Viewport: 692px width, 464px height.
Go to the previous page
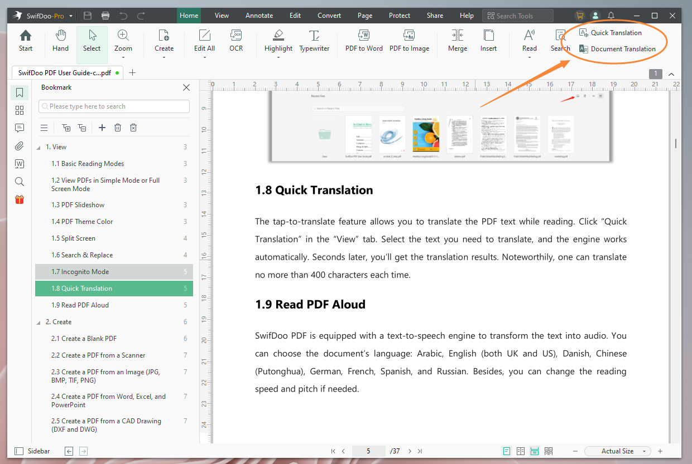343,451
